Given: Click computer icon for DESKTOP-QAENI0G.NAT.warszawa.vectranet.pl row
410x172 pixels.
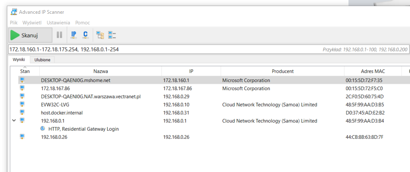Looking at the screenshot, I should pyautogui.click(x=23, y=96).
